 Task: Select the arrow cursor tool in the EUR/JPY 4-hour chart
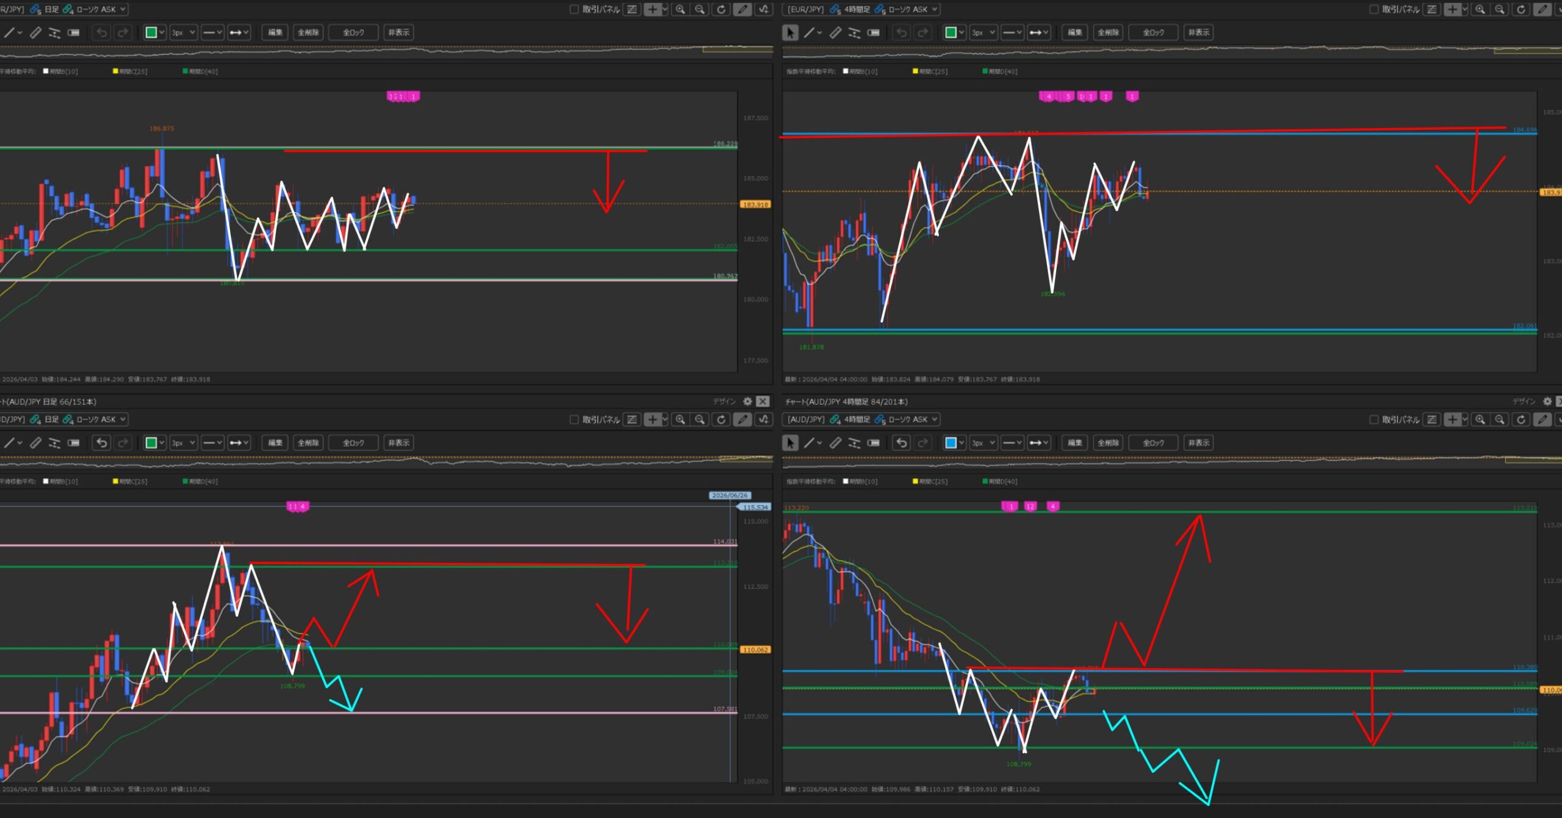[x=790, y=32]
